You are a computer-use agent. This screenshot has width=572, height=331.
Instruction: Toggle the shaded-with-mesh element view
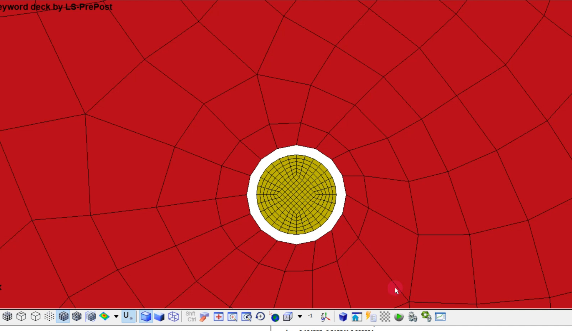pyautogui.click(x=63, y=317)
